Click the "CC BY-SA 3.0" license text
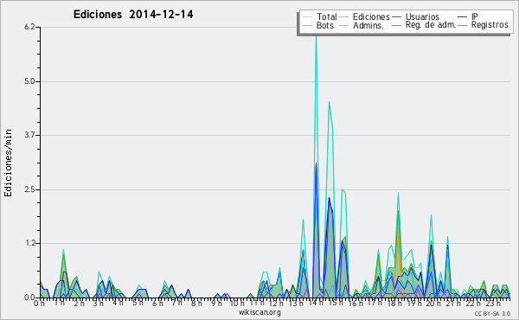The width and height of the screenshot is (519, 320). 492,313
